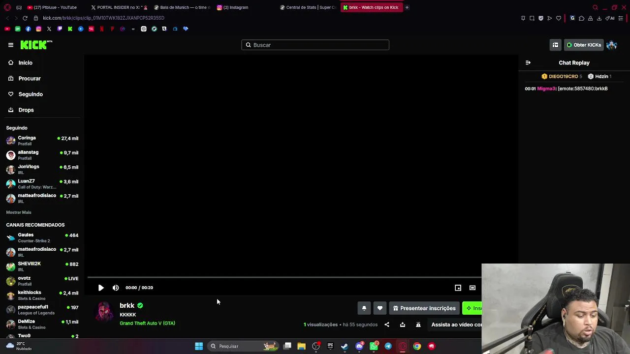Screen dimensions: 630x354
Task: Download the clip using the download icon
Action: tap(403, 324)
